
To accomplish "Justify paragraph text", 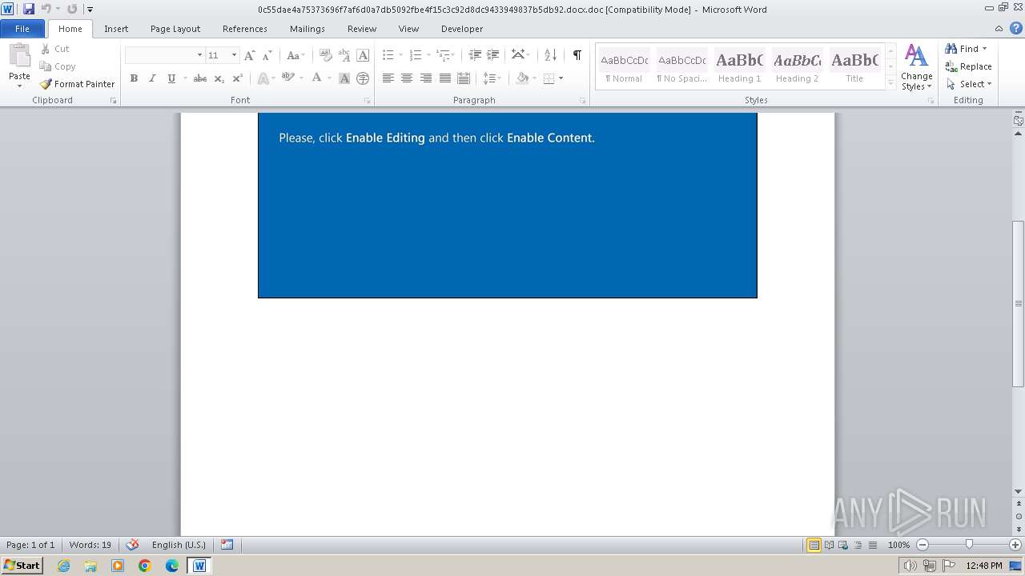I will click(445, 78).
